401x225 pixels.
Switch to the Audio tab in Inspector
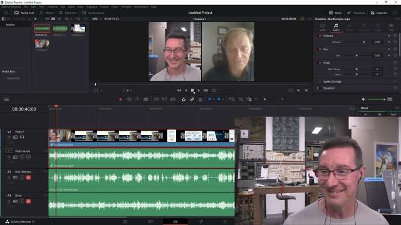point(336,27)
